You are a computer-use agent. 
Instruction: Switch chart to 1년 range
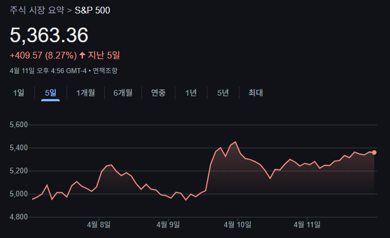tap(191, 93)
